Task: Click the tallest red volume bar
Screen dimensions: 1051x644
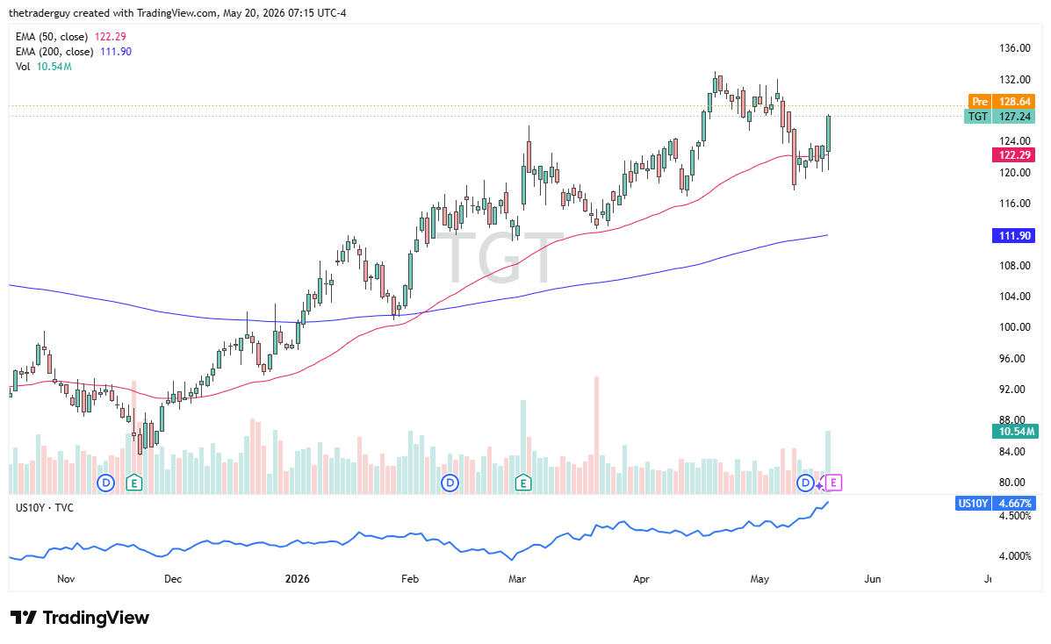Action: (x=596, y=435)
